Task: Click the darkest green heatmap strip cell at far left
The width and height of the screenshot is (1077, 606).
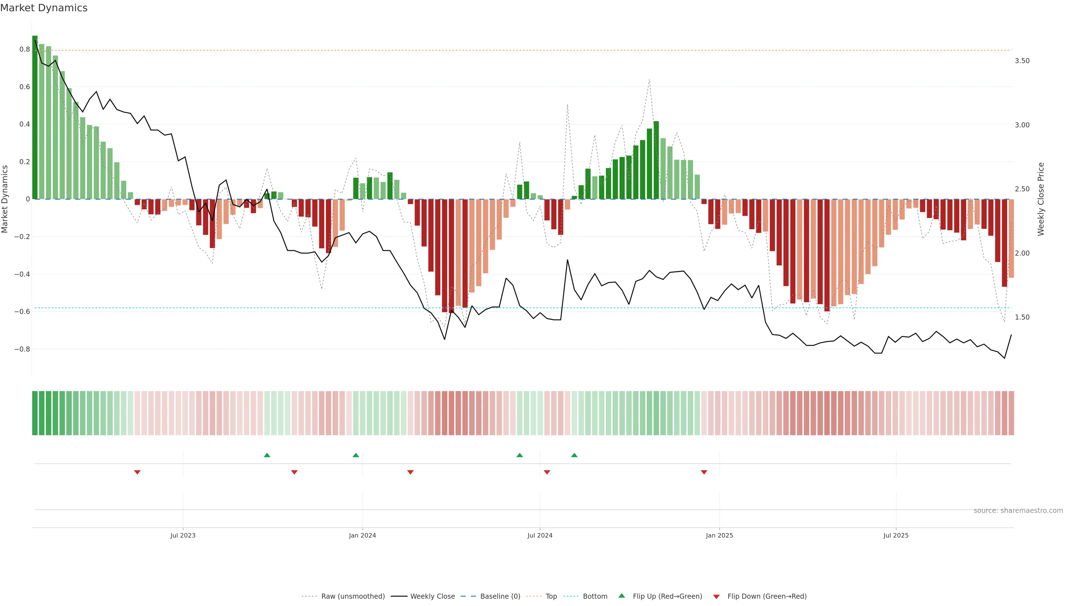Action: tap(35, 413)
